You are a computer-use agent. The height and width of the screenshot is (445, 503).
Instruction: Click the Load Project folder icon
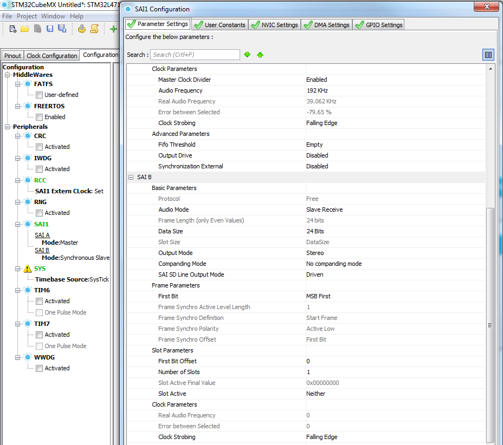point(25,29)
